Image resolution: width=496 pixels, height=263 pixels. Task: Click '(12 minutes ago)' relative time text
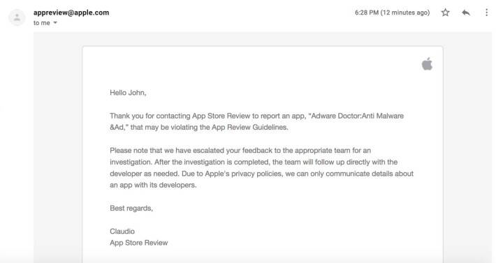(x=405, y=13)
